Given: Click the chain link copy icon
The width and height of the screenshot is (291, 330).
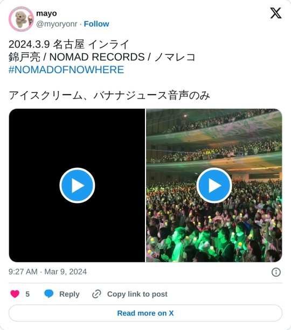Looking at the screenshot, I should [x=96, y=294].
